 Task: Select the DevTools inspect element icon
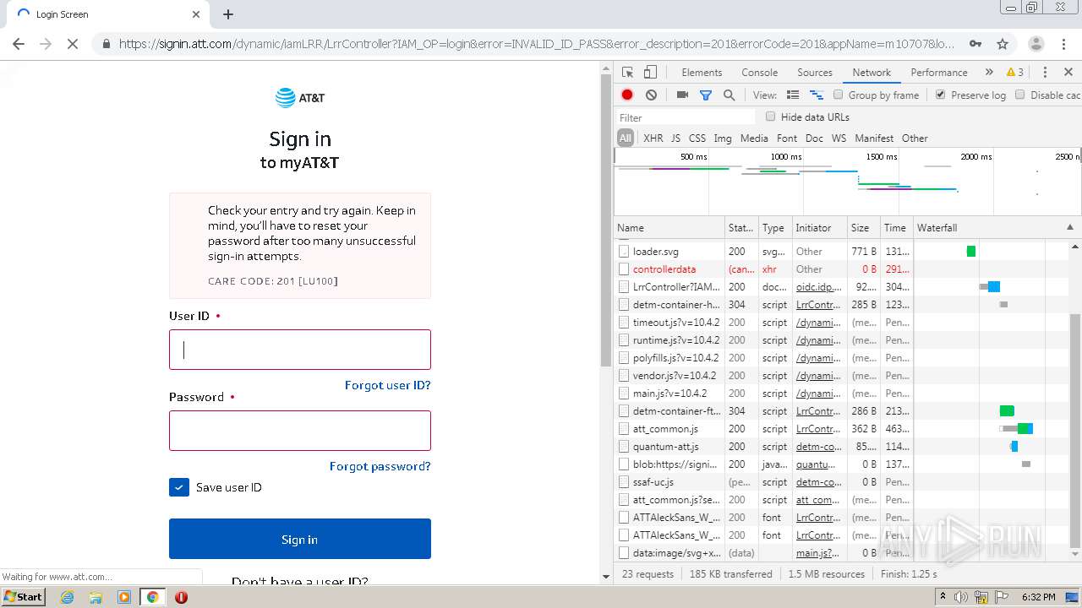[x=627, y=73]
